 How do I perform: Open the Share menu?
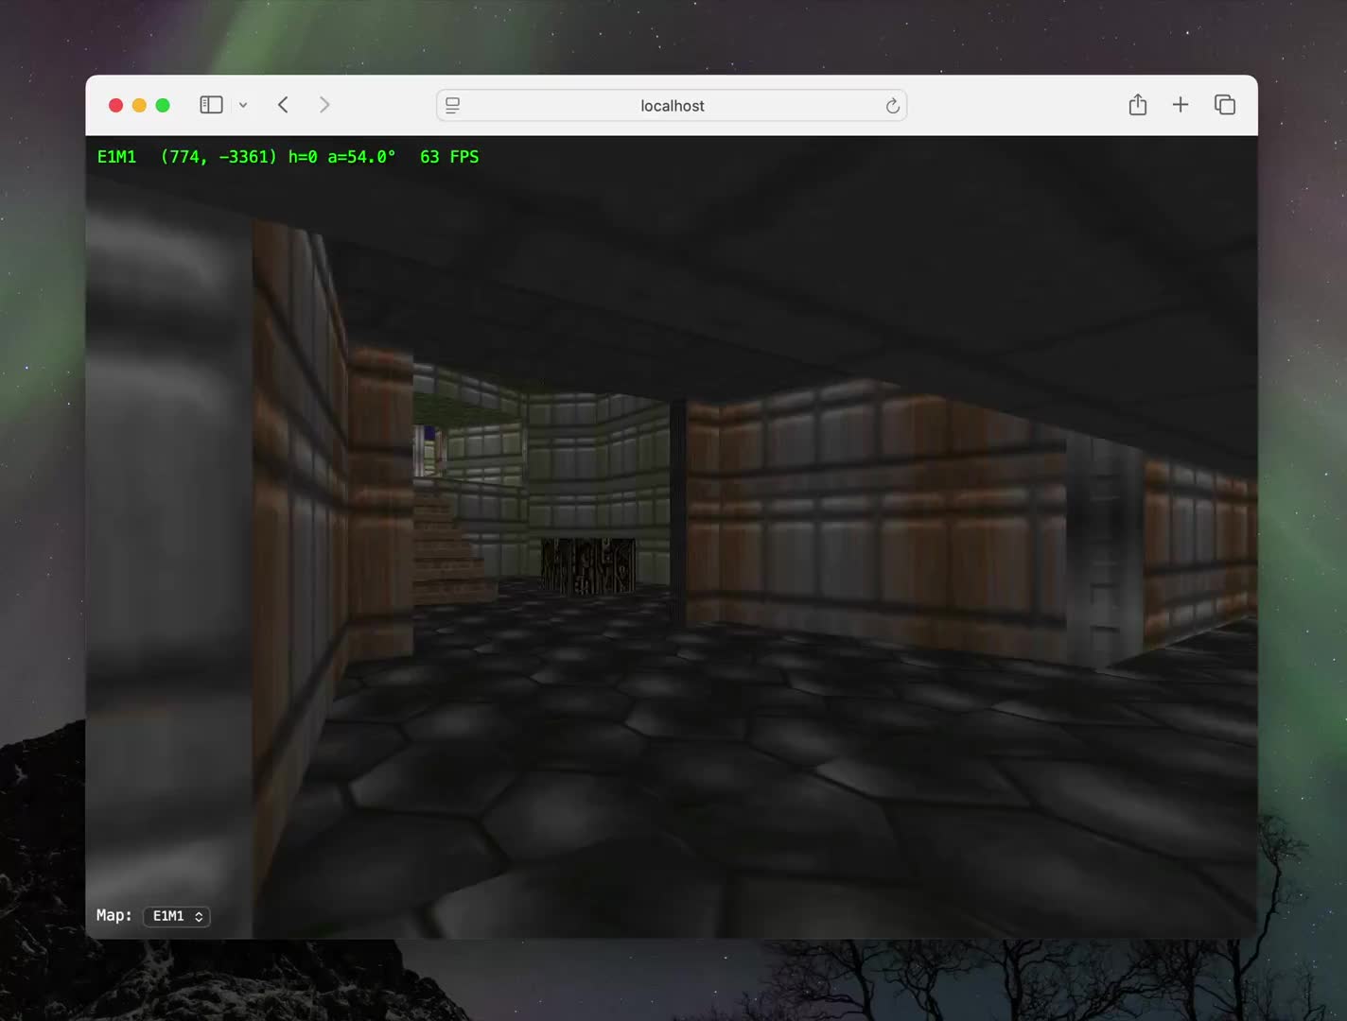[x=1137, y=105]
